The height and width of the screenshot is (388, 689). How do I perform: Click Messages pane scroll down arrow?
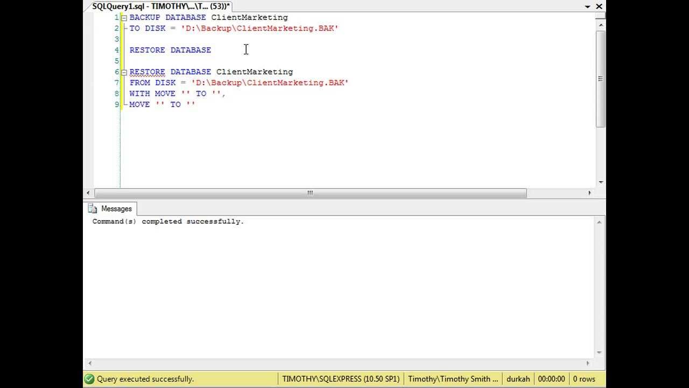coord(599,353)
